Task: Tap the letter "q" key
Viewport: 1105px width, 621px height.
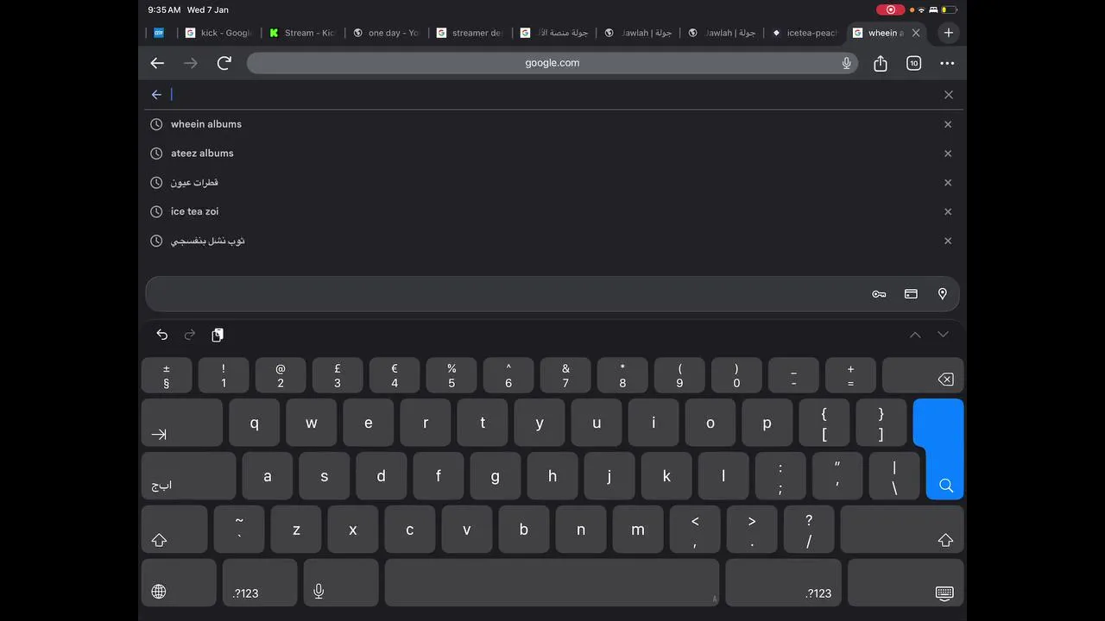Action: pyautogui.click(x=254, y=423)
